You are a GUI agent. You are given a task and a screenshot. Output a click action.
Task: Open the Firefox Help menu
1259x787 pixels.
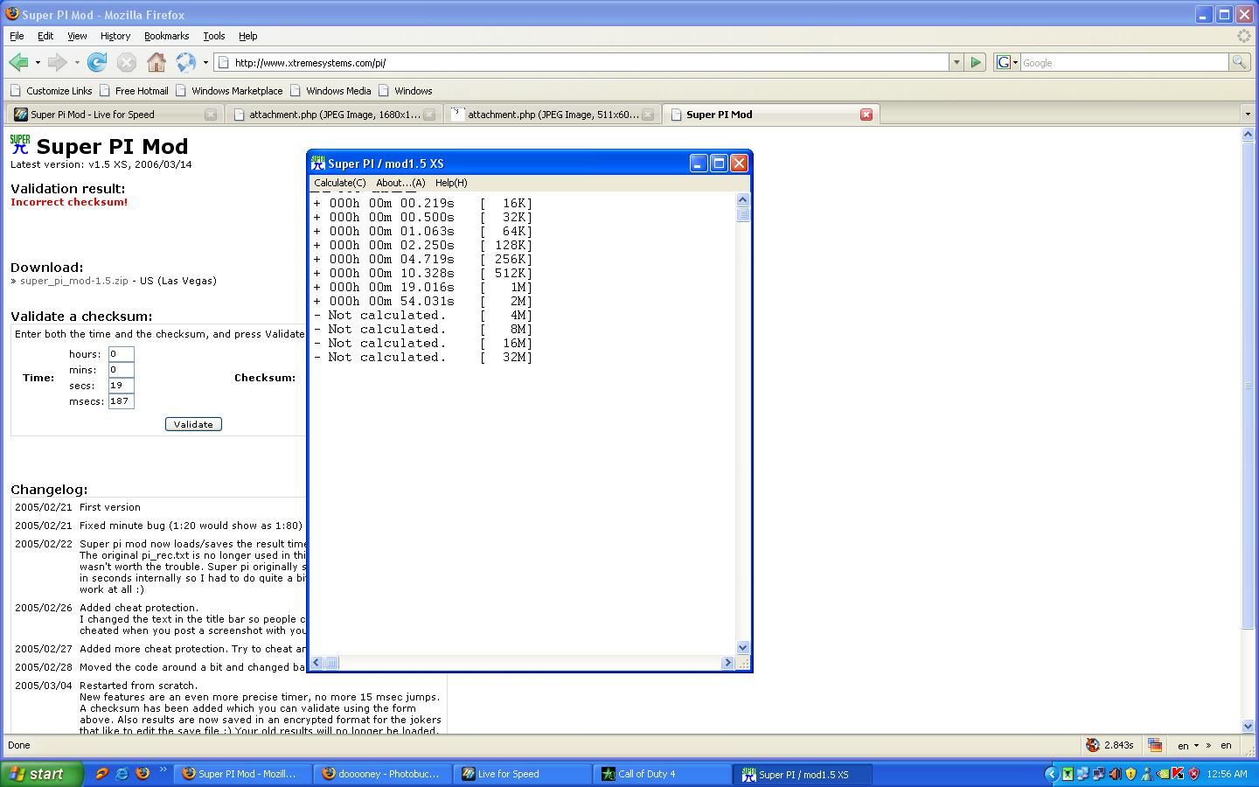click(x=248, y=36)
